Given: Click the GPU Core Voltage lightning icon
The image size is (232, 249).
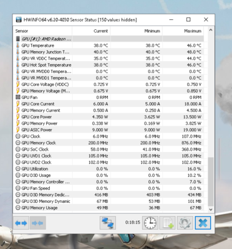Looking at the screenshot, I should click(18, 85).
